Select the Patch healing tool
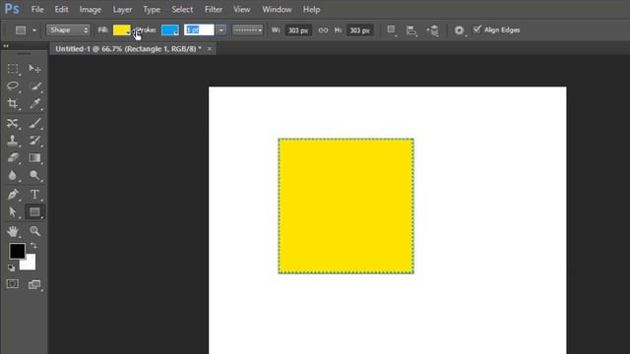630x354 pixels. [13, 123]
